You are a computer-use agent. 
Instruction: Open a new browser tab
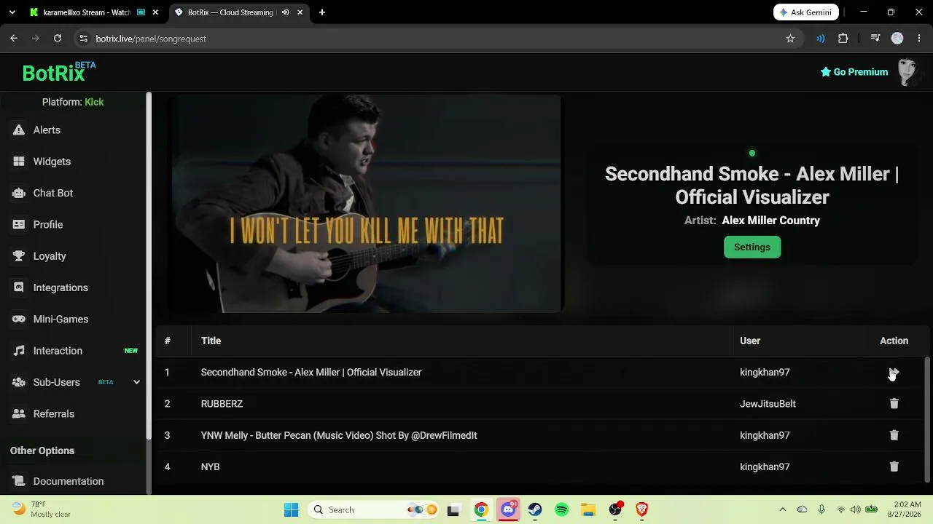coord(322,12)
